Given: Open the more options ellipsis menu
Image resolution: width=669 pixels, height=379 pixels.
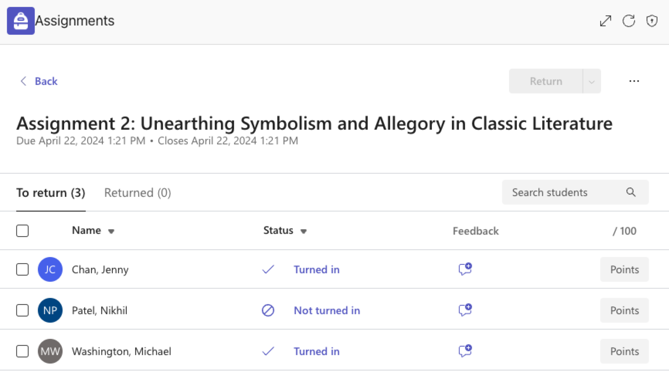Looking at the screenshot, I should pos(634,81).
